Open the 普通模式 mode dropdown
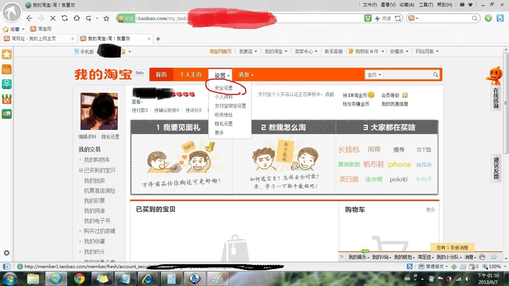 tap(433, 267)
